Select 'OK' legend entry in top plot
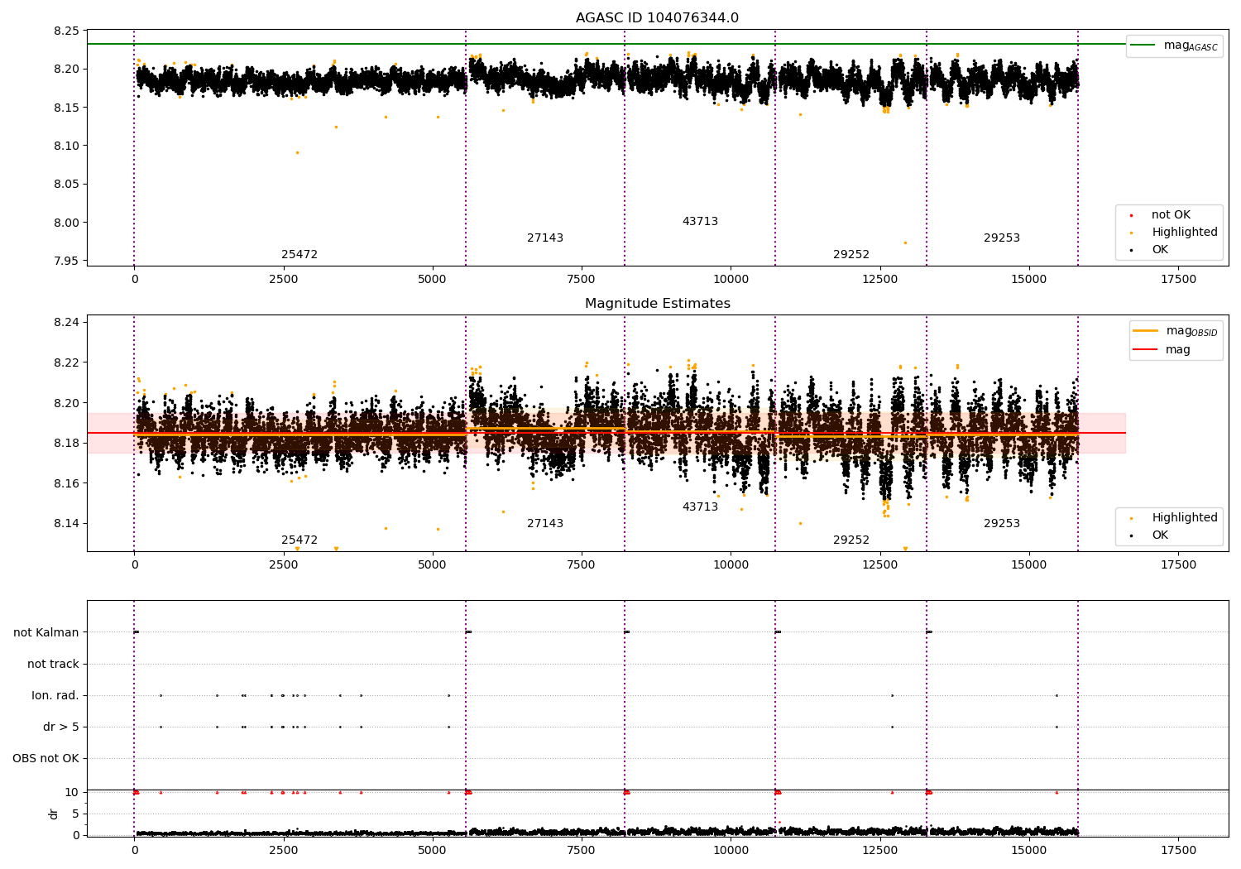The image size is (1241, 869). pos(1160,250)
